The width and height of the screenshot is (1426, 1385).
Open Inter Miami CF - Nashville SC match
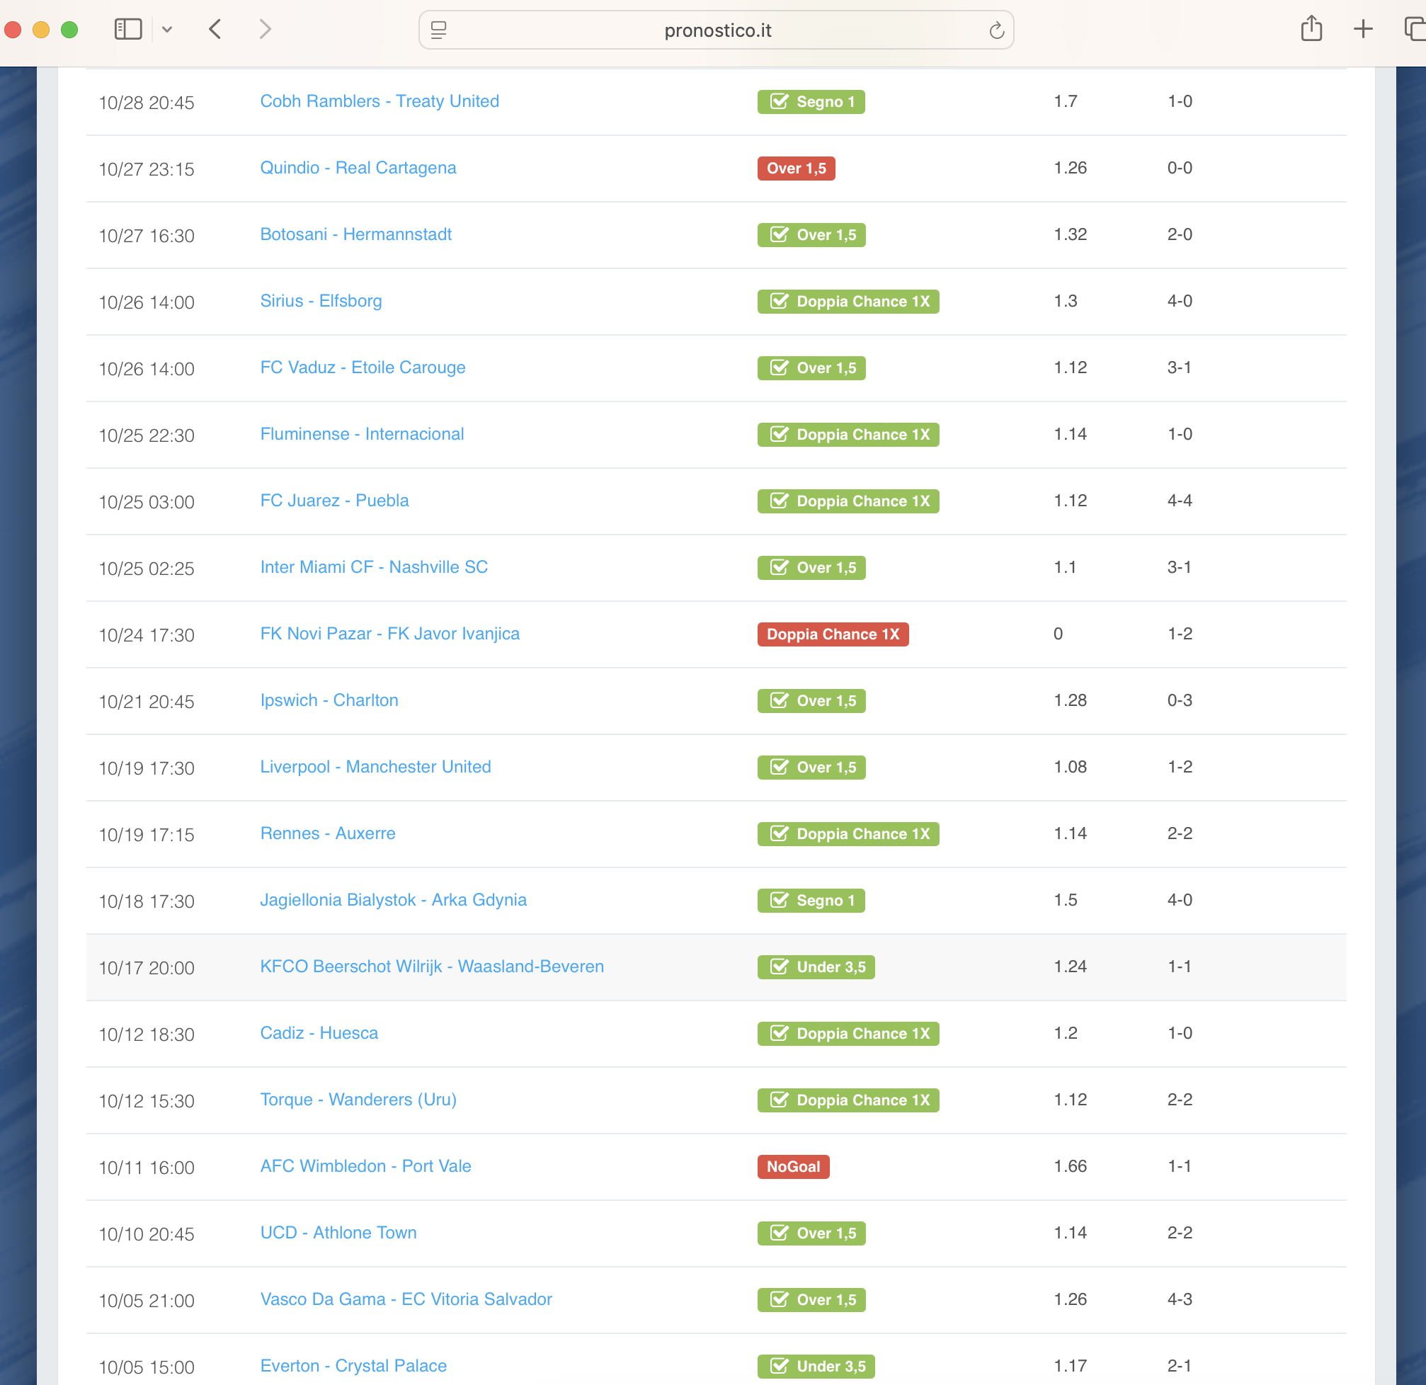click(x=374, y=566)
